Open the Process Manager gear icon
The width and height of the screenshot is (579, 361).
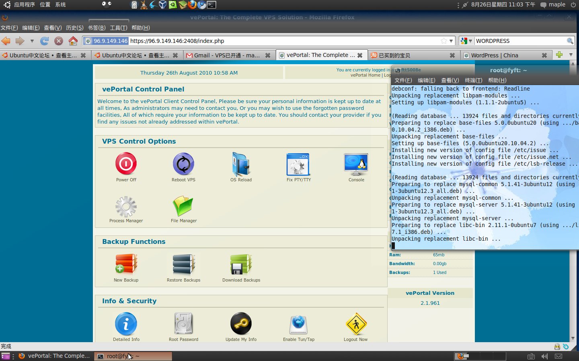pyautogui.click(x=126, y=207)
